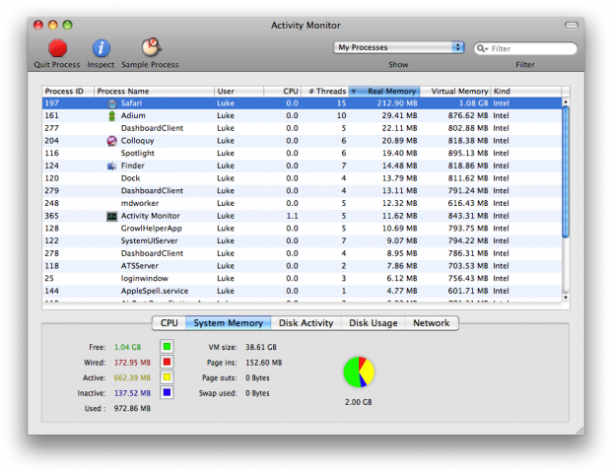Sort by # Threads column header
Screen dimensions: 612x473
tap(325, 92)
